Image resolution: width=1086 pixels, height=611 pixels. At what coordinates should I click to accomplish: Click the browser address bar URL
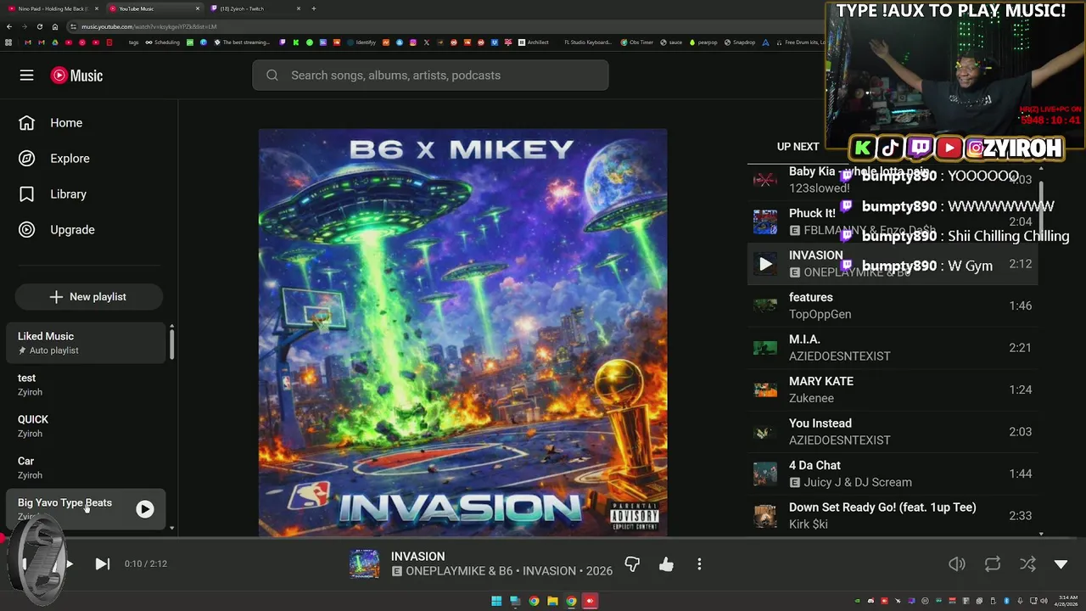tap(148, 26)
